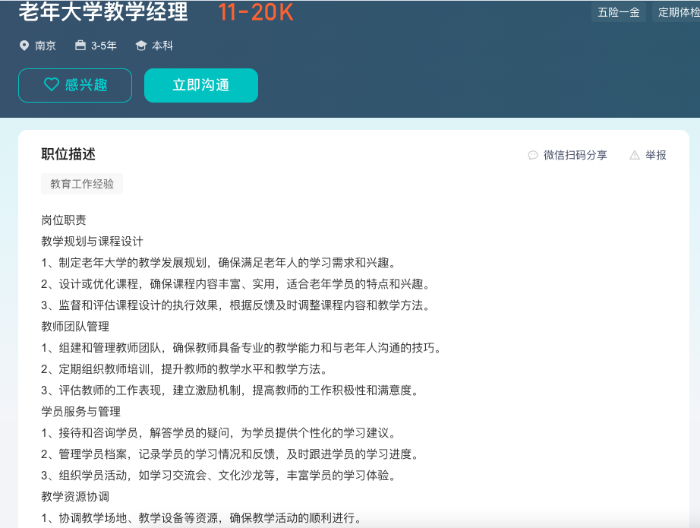Start a chat via the 立即沟通 button
The image size is (700, 528).
pyautogui.click(x=201, y=85)
